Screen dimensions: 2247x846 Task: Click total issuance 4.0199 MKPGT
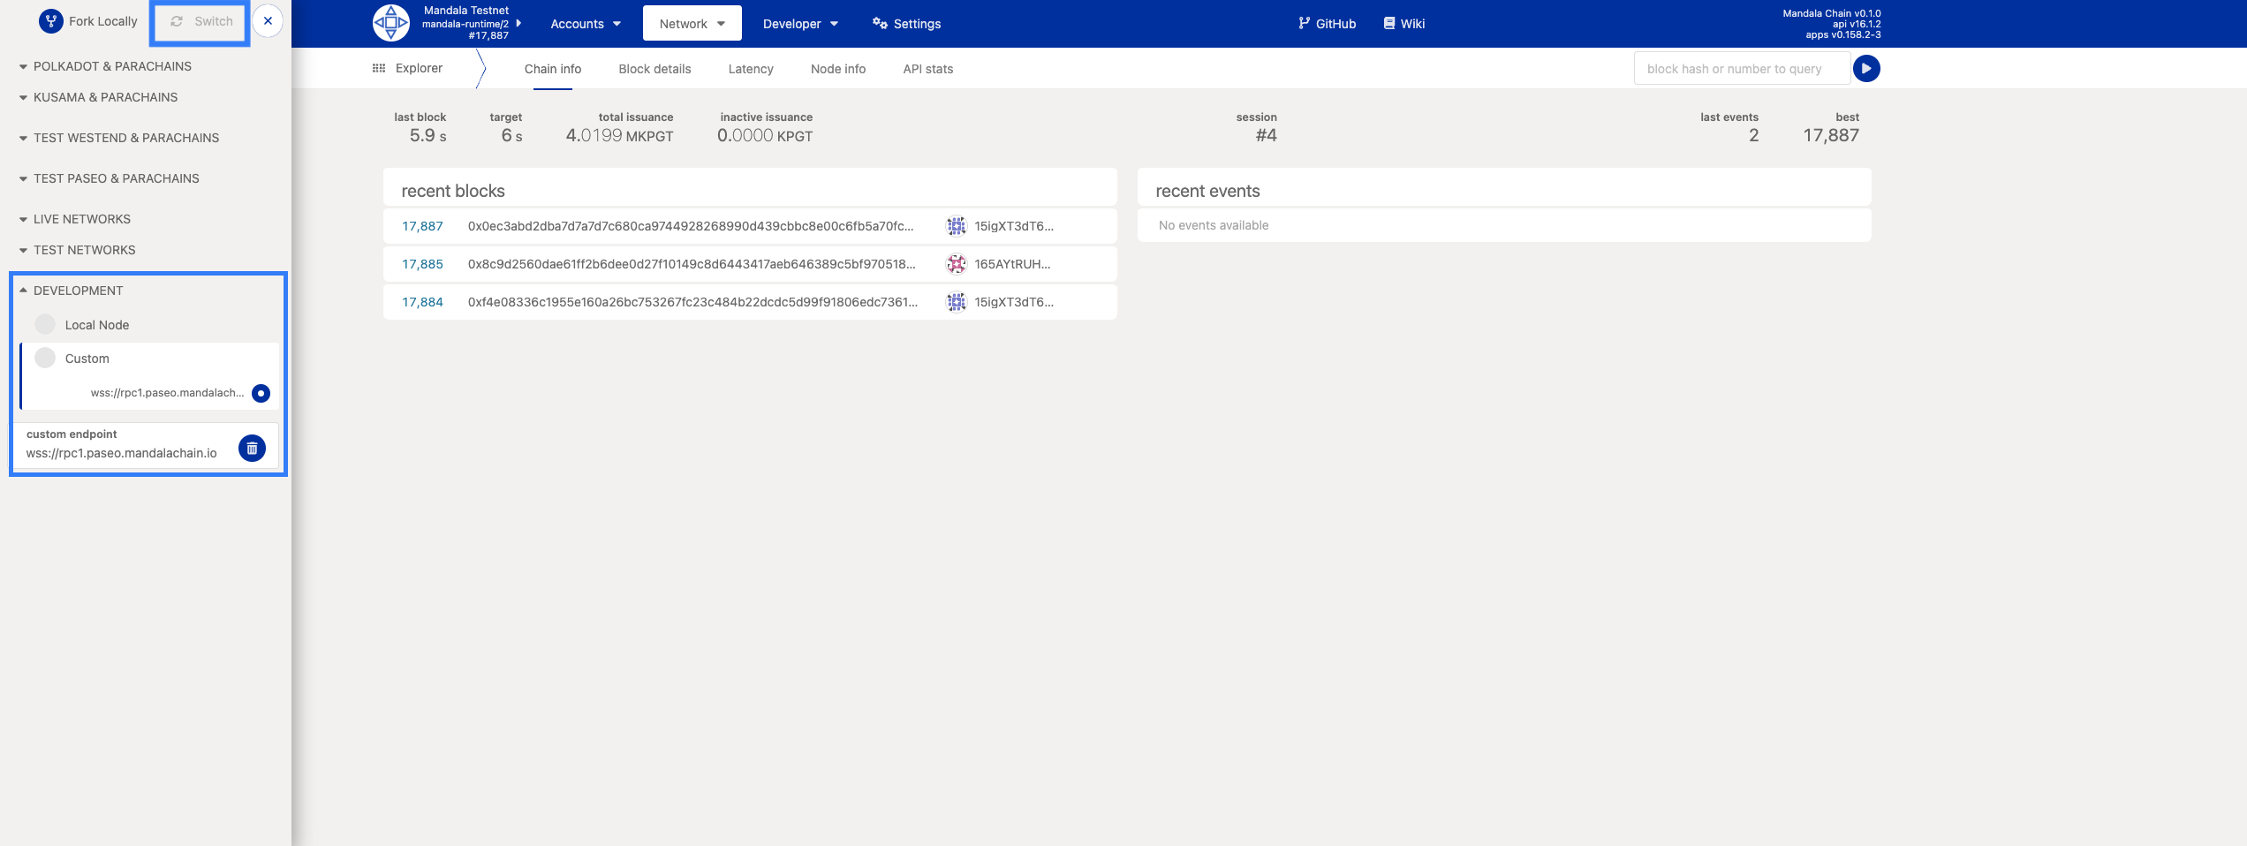[x=619, y=135]
